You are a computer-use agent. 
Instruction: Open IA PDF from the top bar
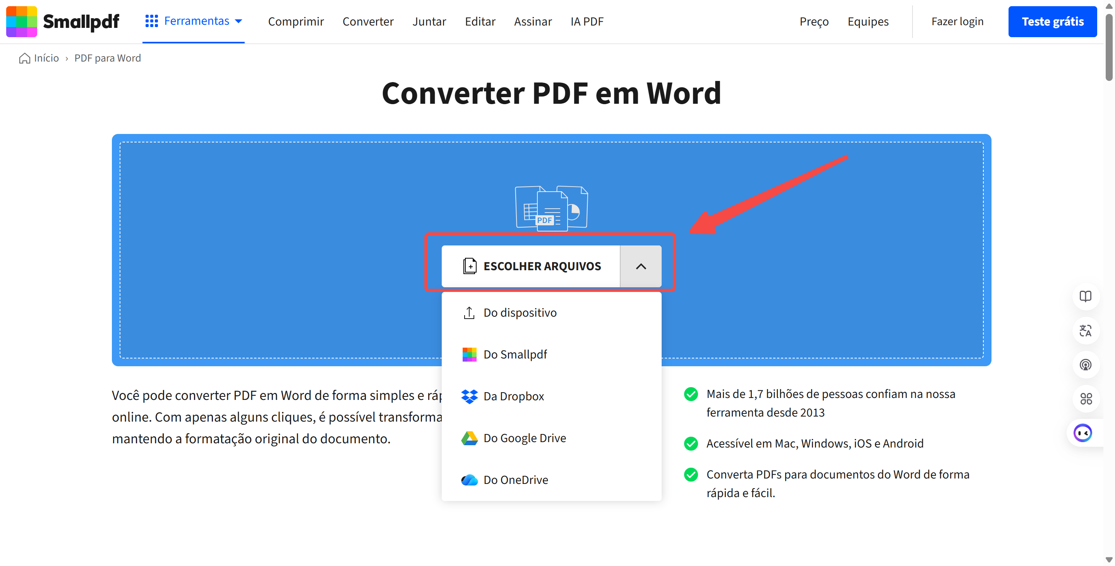[587, 21]
